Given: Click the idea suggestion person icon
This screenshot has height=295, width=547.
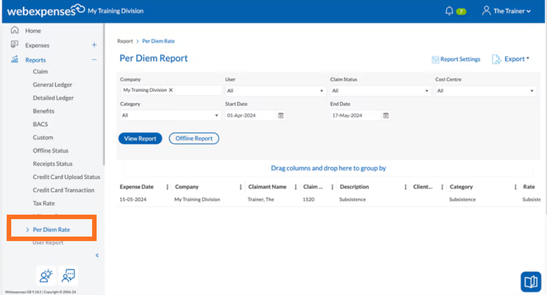Looking at the screenshot, I should click(45, 276).
